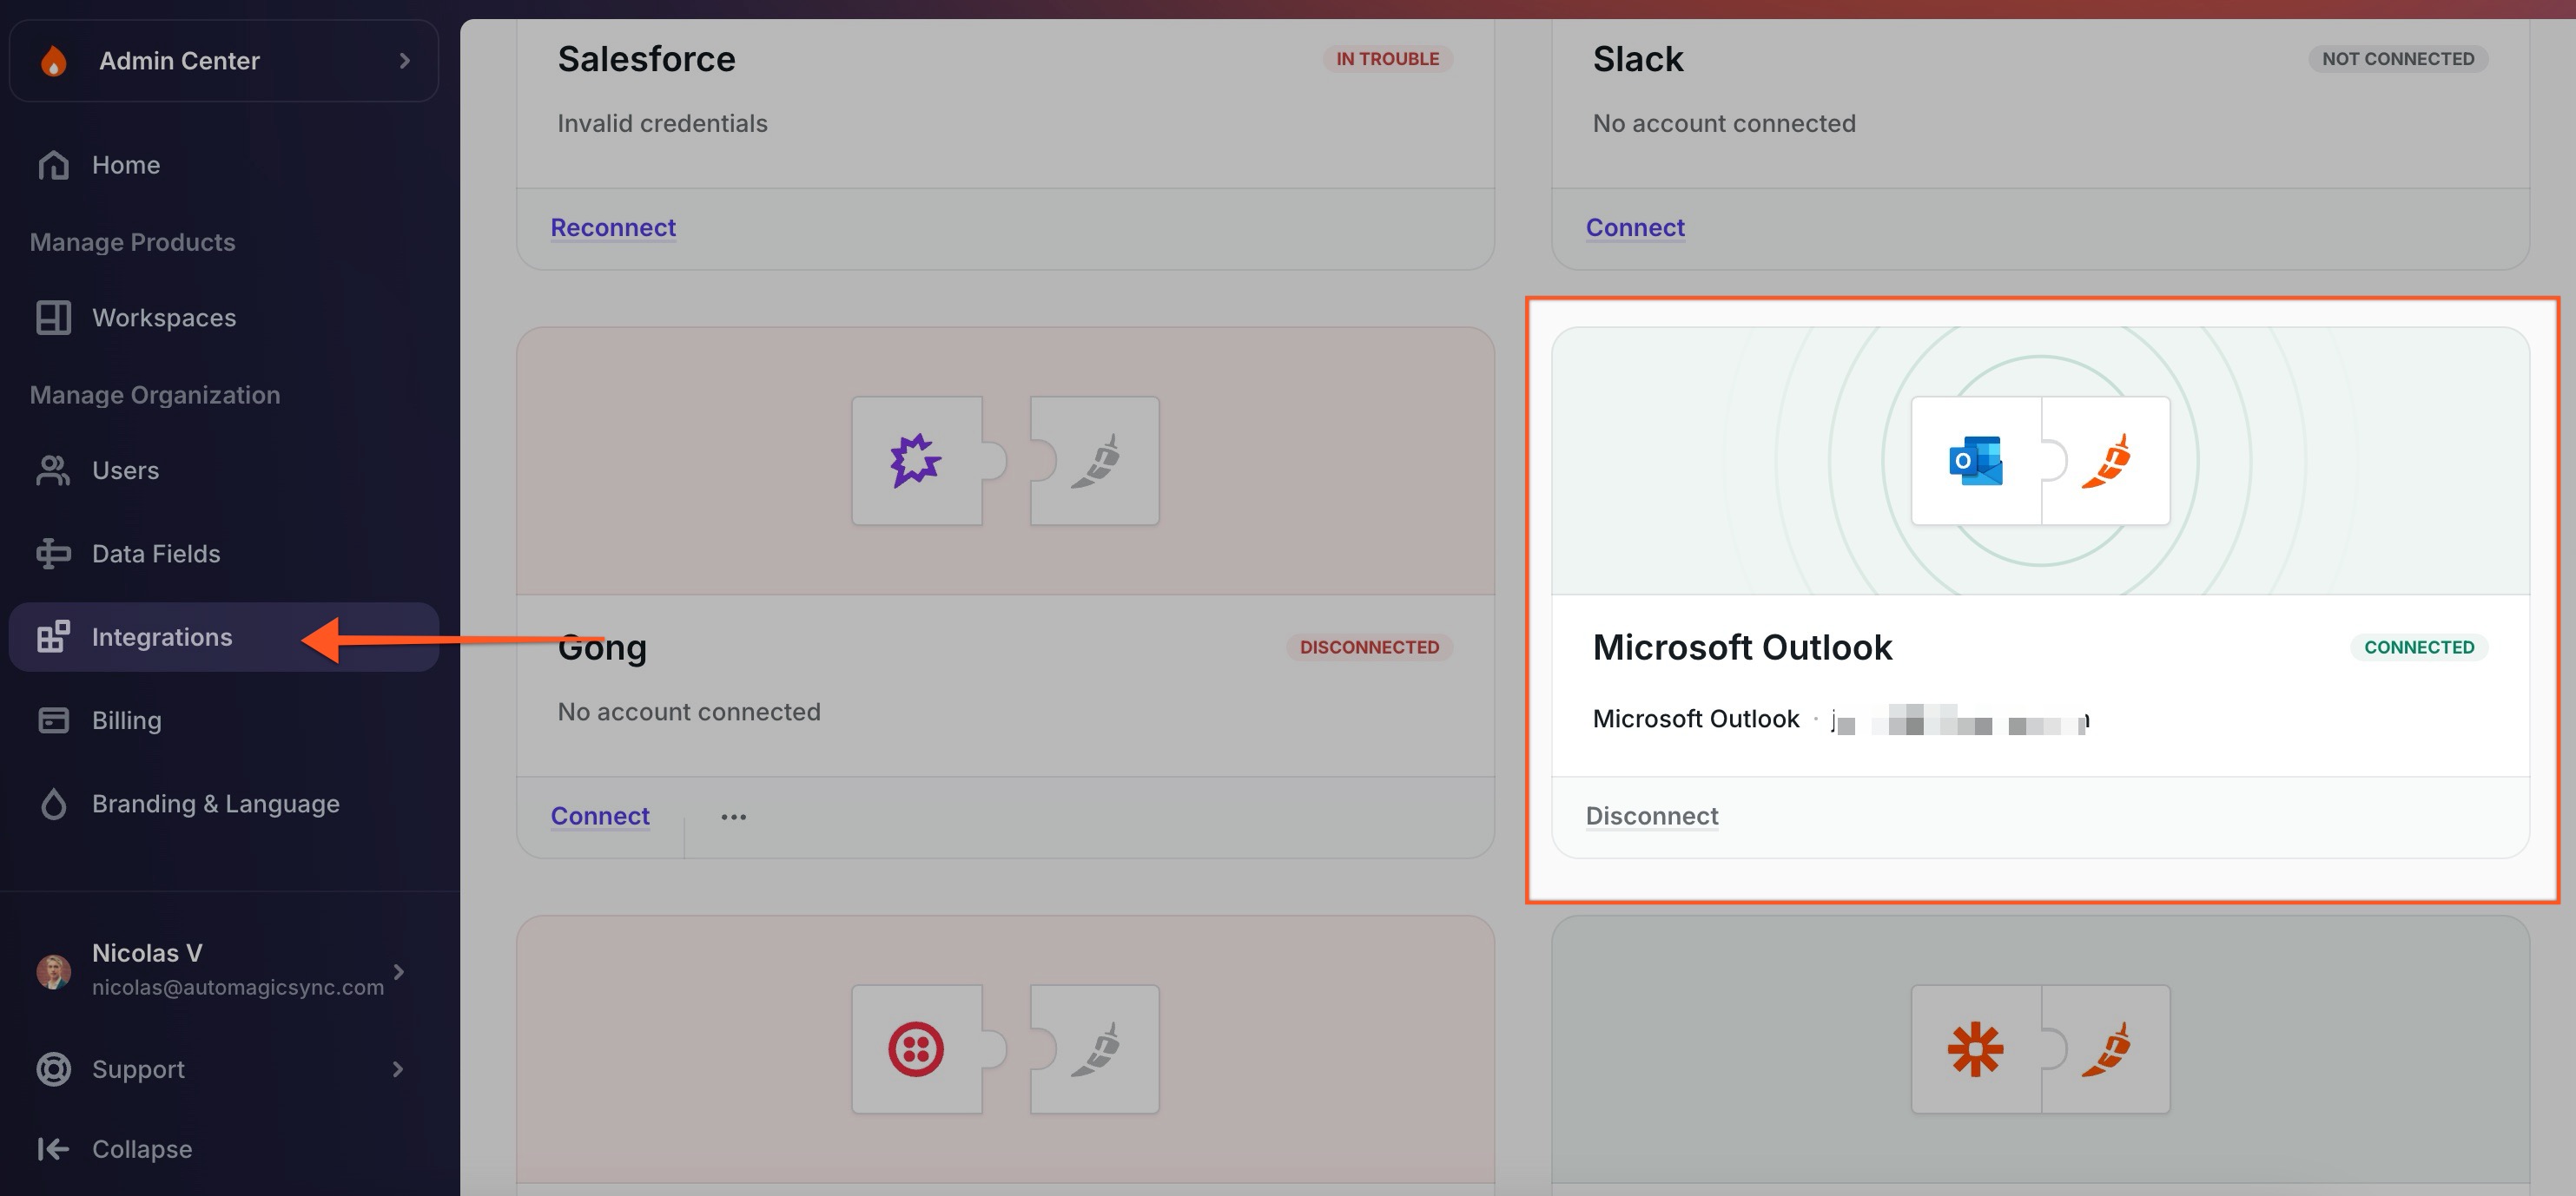Expand the Nicolas V account menu
The height and width of the screenshot is (1196, 2576).
pos(399,971)
